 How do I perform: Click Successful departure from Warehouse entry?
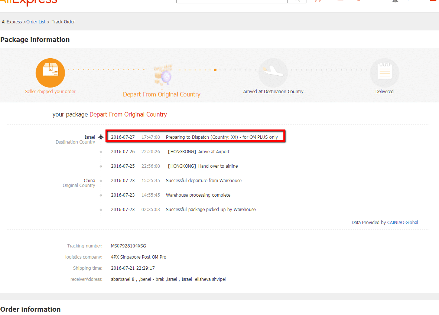176,181
